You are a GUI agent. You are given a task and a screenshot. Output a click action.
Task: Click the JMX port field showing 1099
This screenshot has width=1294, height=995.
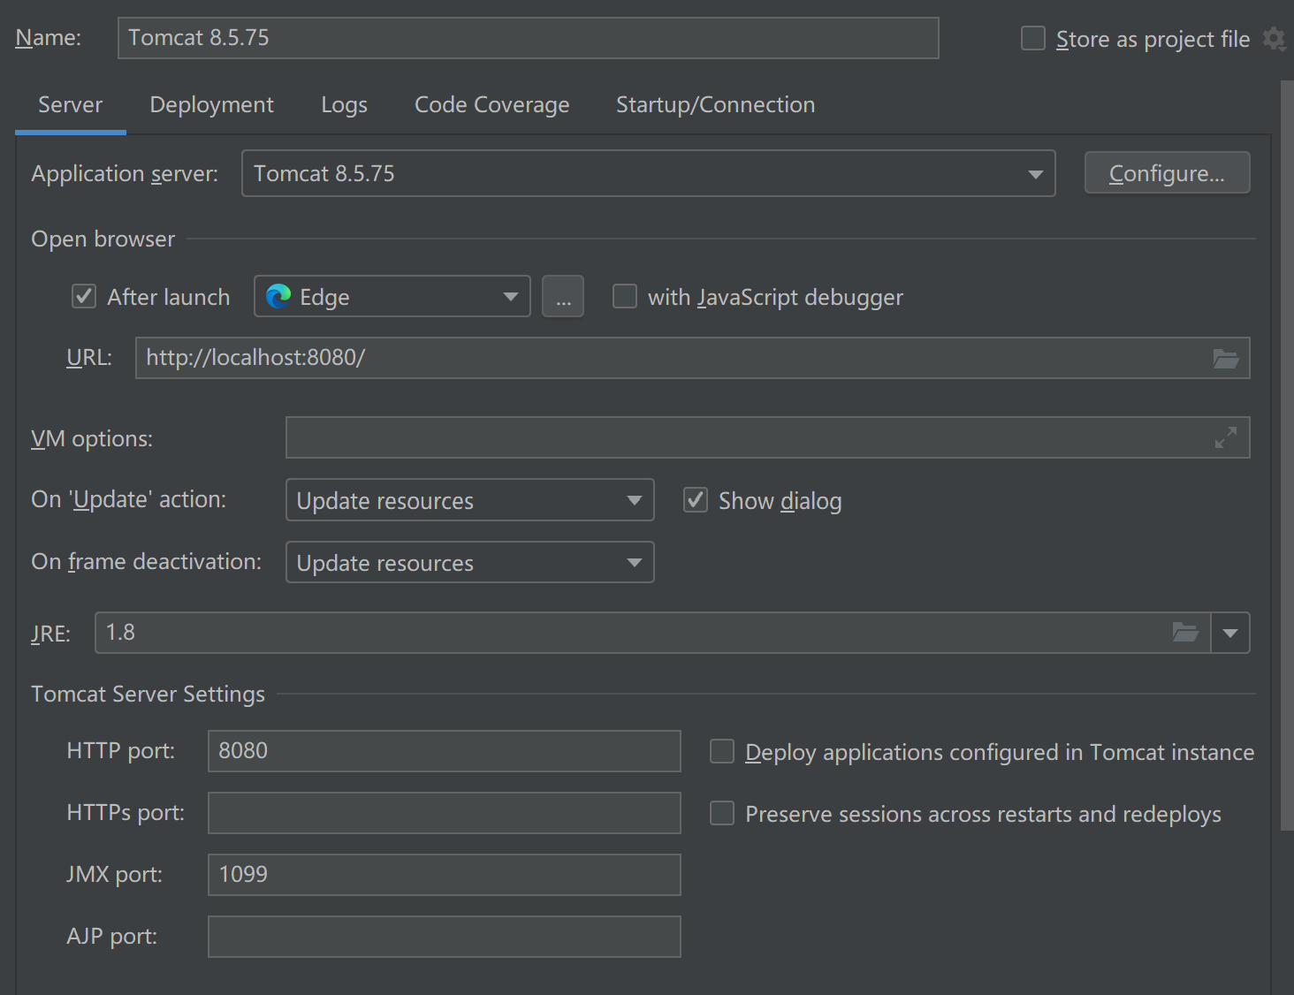(445, 875)
